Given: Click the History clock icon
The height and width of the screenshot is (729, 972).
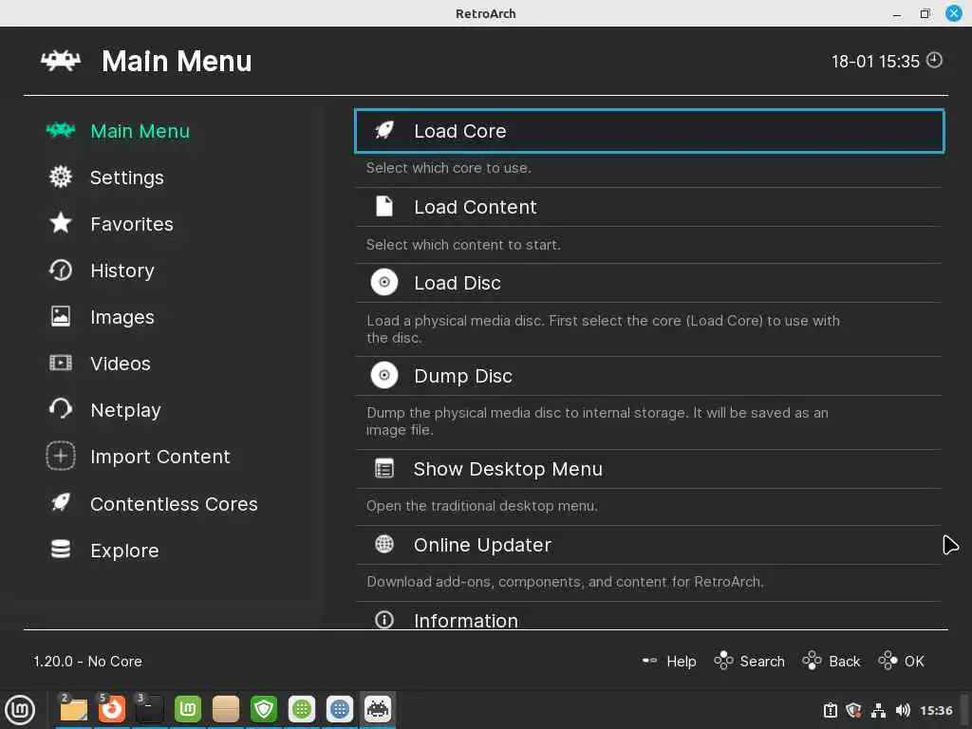Looking at the screenshot, I should click(61, 271).
